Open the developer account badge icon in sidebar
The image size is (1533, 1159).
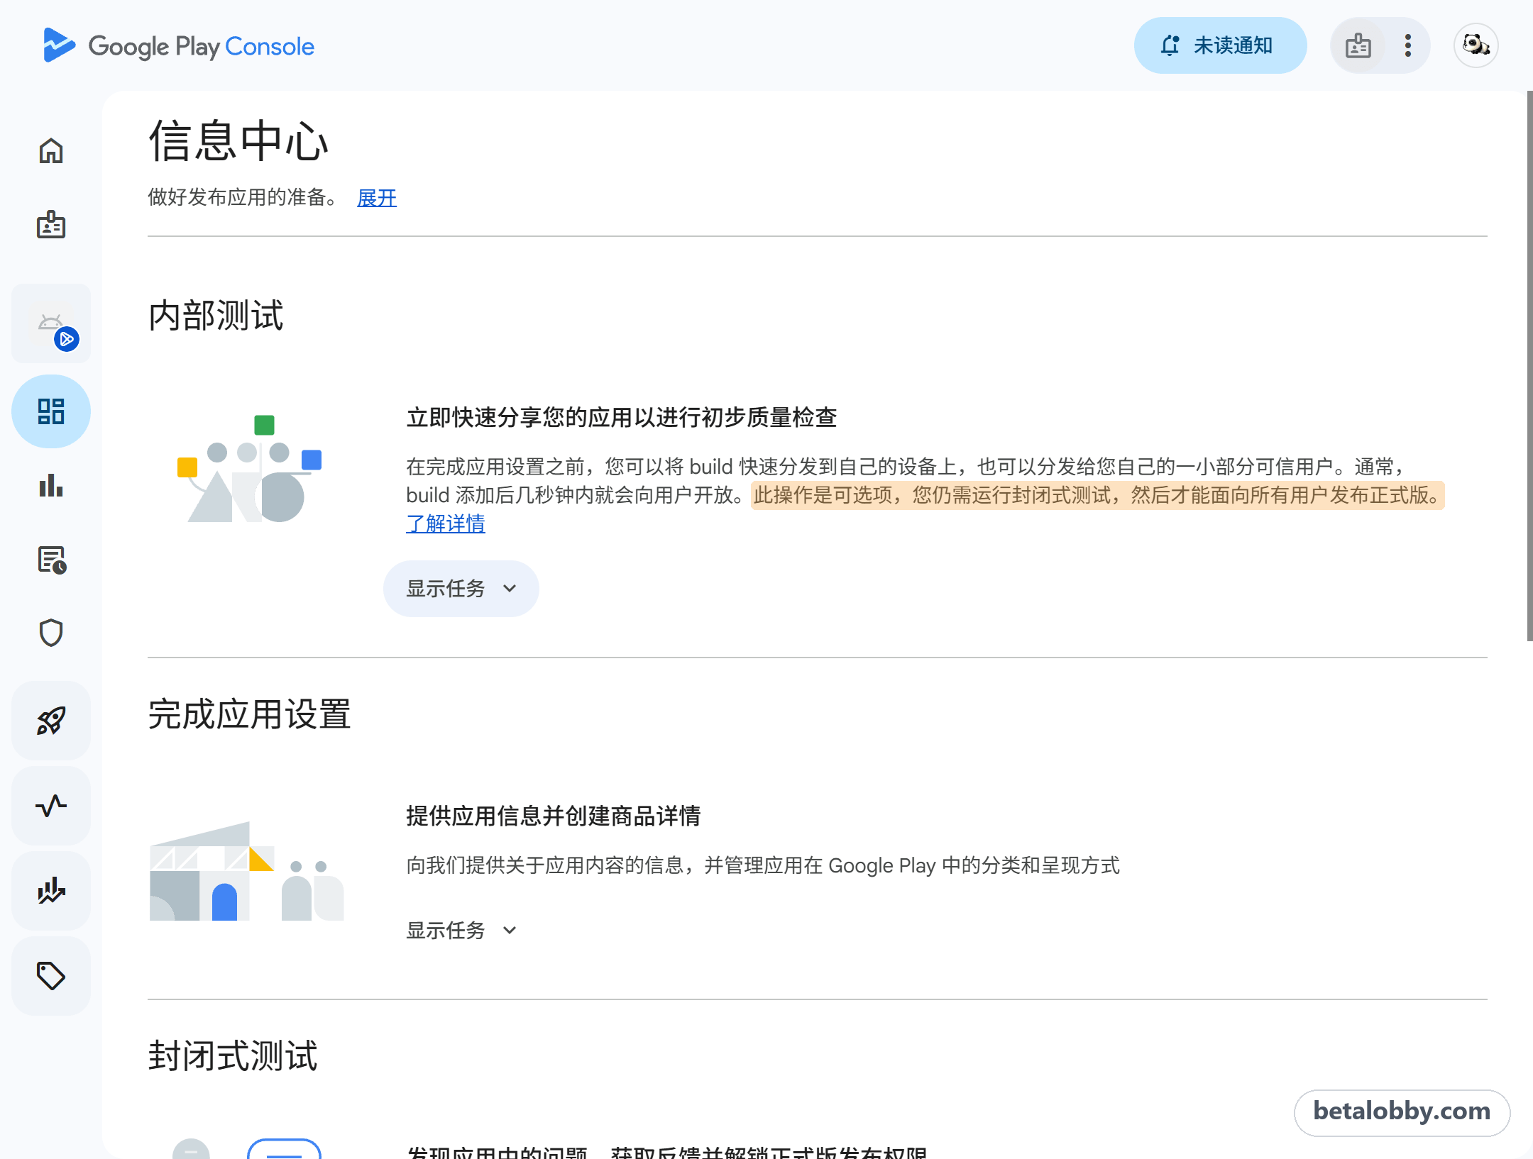point(51,224)
